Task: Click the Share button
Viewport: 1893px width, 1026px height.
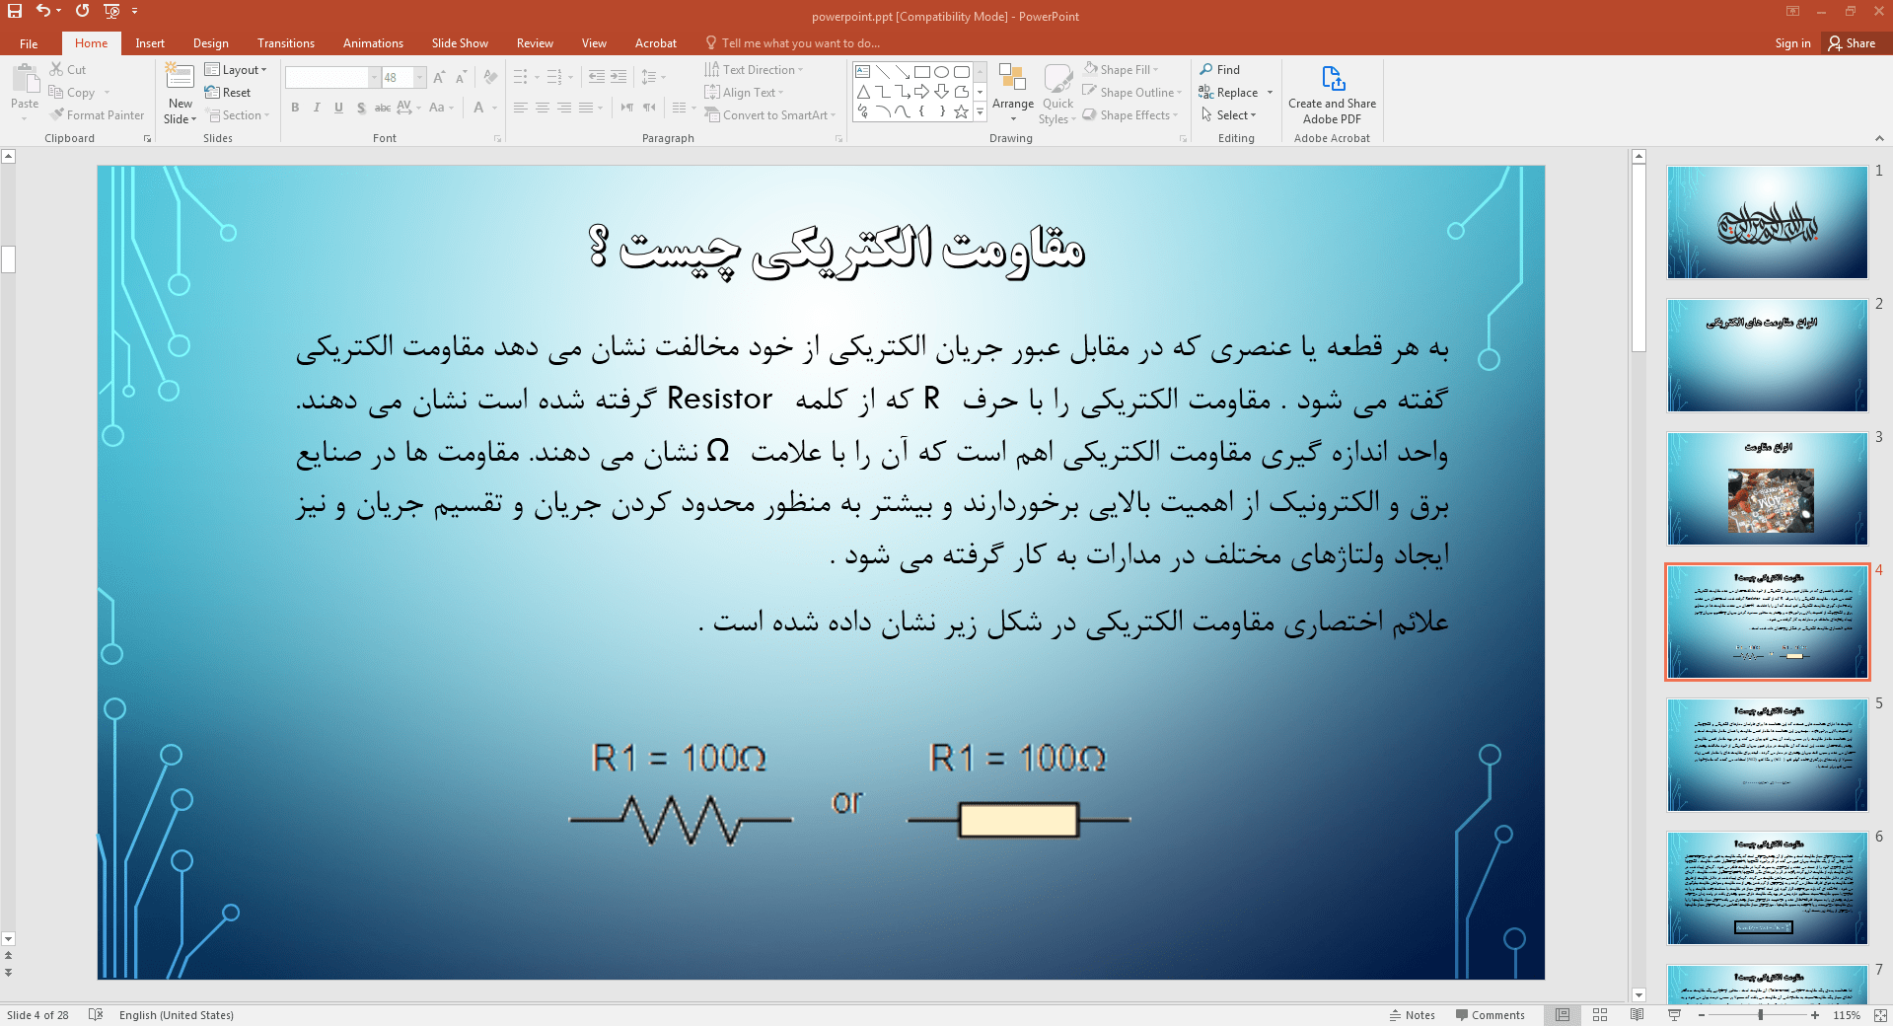Action: point(1852,43)
